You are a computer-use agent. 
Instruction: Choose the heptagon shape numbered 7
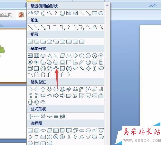(94, 56)
